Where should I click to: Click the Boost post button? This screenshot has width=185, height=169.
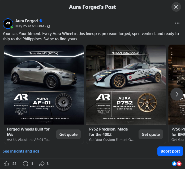pos(170,151)
